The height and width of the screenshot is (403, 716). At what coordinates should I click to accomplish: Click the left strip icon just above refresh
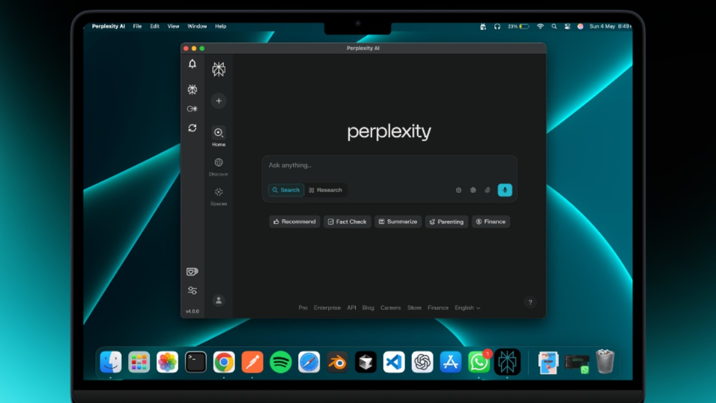192,109
